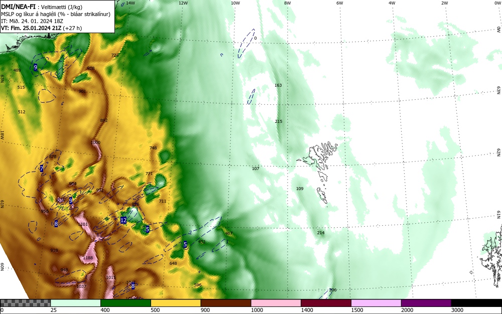The image size is (502, 314).
Task: Choose the deep purple 2000–3000 legend swatch
Action: 426,303
